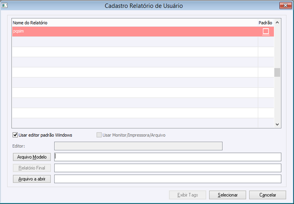Focus the Arquivo a abrir text field
The image size is (294, 204).
pyautogui.click(x=167, y=179)
